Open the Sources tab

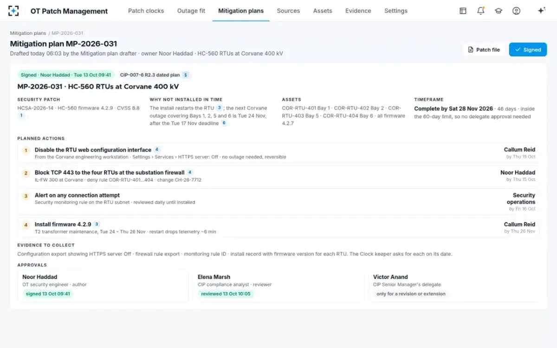tap(288, 11)
